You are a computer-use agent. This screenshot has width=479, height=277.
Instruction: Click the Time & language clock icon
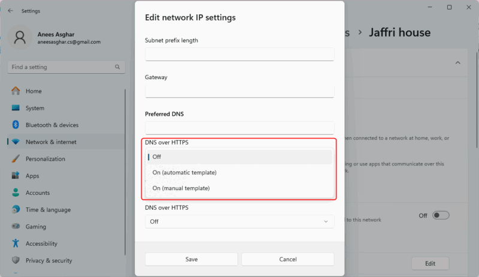tap(16, 209)
